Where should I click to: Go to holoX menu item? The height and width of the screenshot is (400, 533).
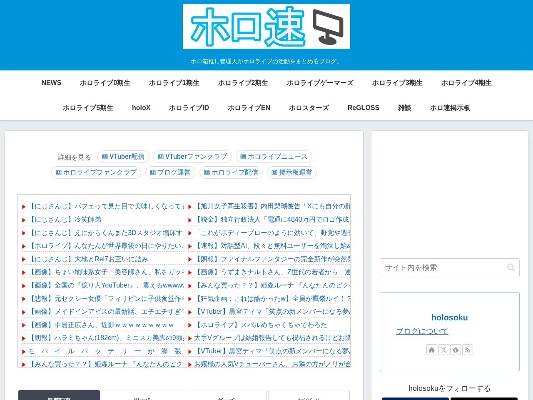pyautogui.click(x=141, y=108)
